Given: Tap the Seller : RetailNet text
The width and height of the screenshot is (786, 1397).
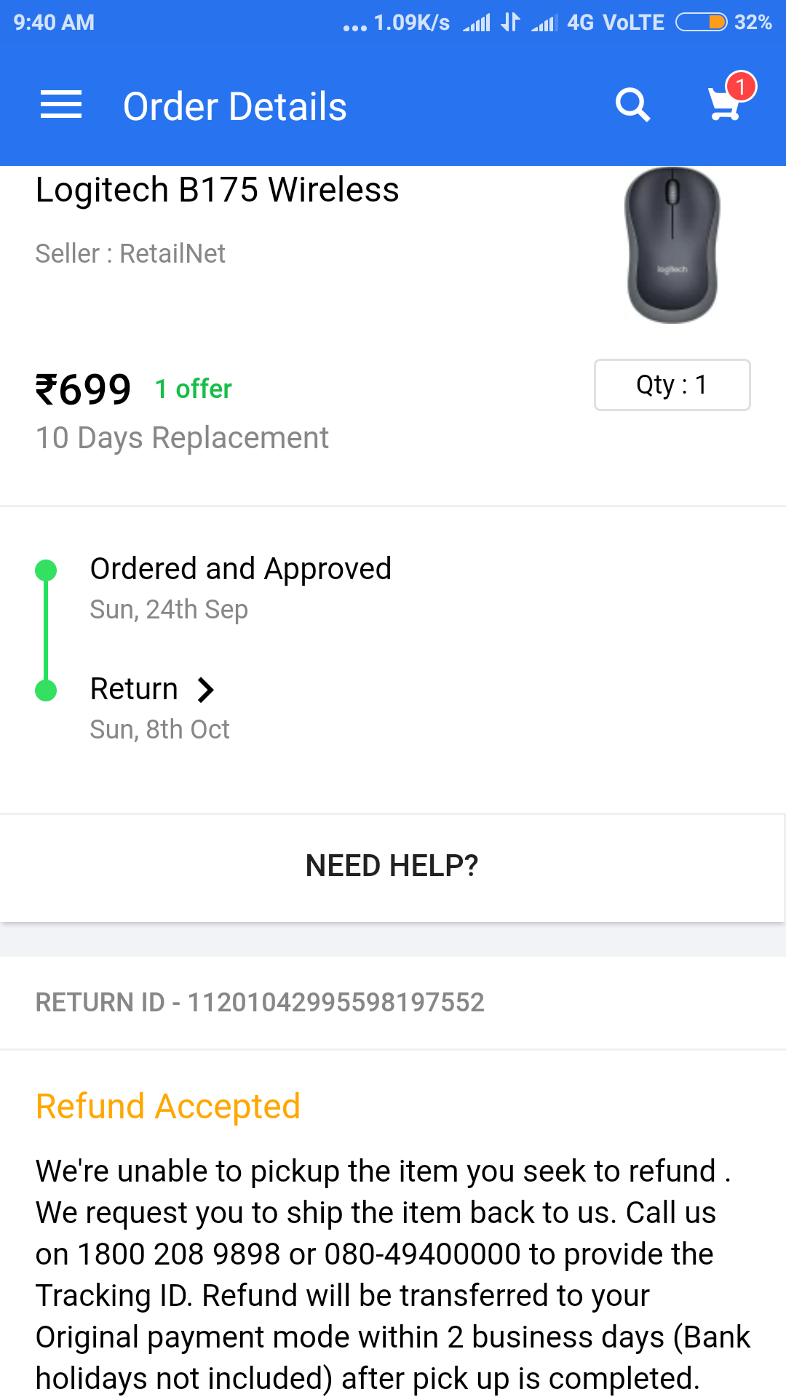Looking at the screenshot, I should (x=130, y=254).
